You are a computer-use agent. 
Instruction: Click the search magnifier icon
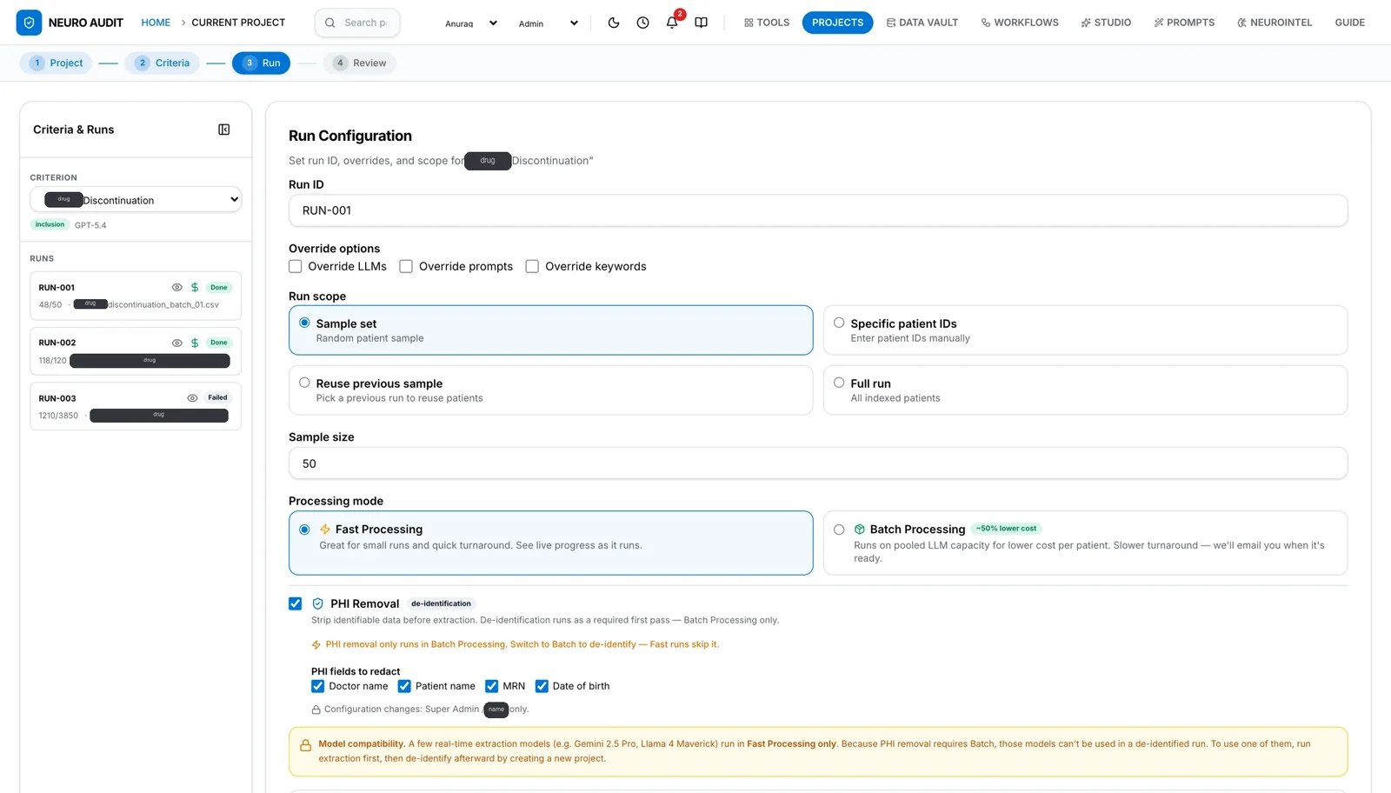point(330,23)
